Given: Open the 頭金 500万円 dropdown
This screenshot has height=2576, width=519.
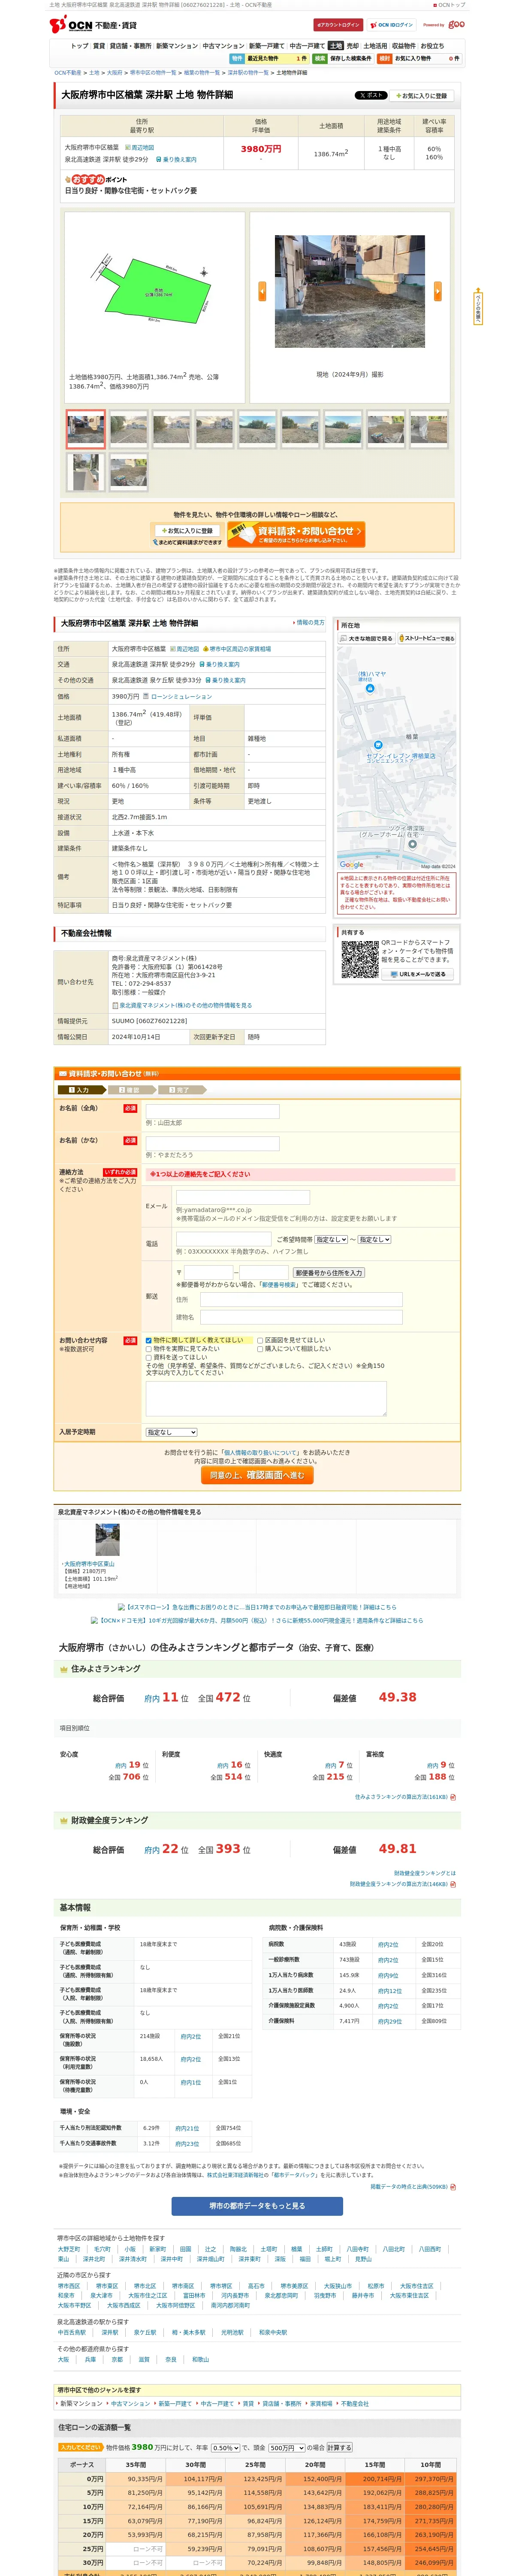Looking at the screenshot, I should click(x=287, y=2447).
